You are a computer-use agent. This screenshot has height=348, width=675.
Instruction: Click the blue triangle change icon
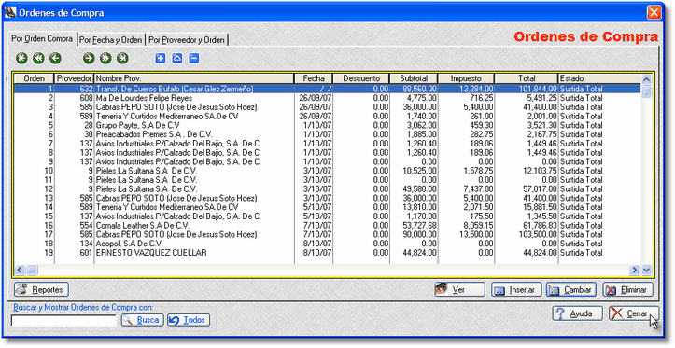[177, 58]
